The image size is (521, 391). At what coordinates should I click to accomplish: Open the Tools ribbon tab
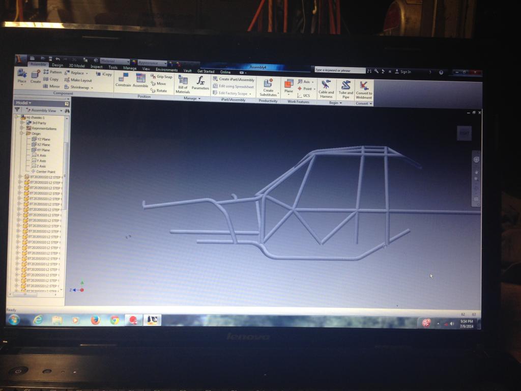click(112, 67)
